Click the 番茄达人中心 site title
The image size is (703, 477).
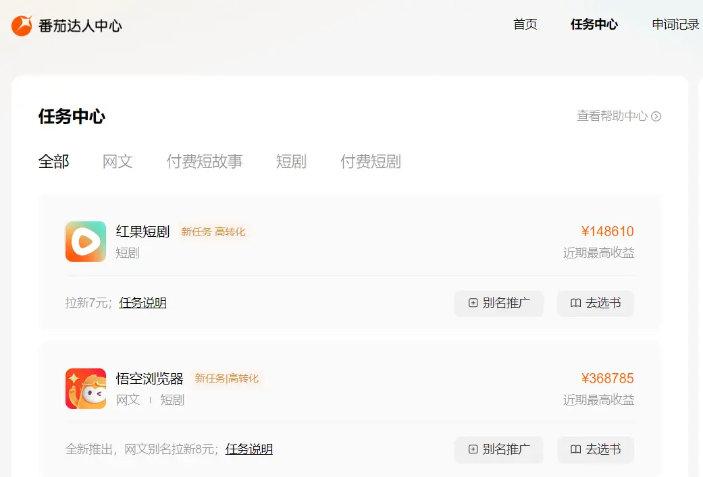[x=80, y=26]
